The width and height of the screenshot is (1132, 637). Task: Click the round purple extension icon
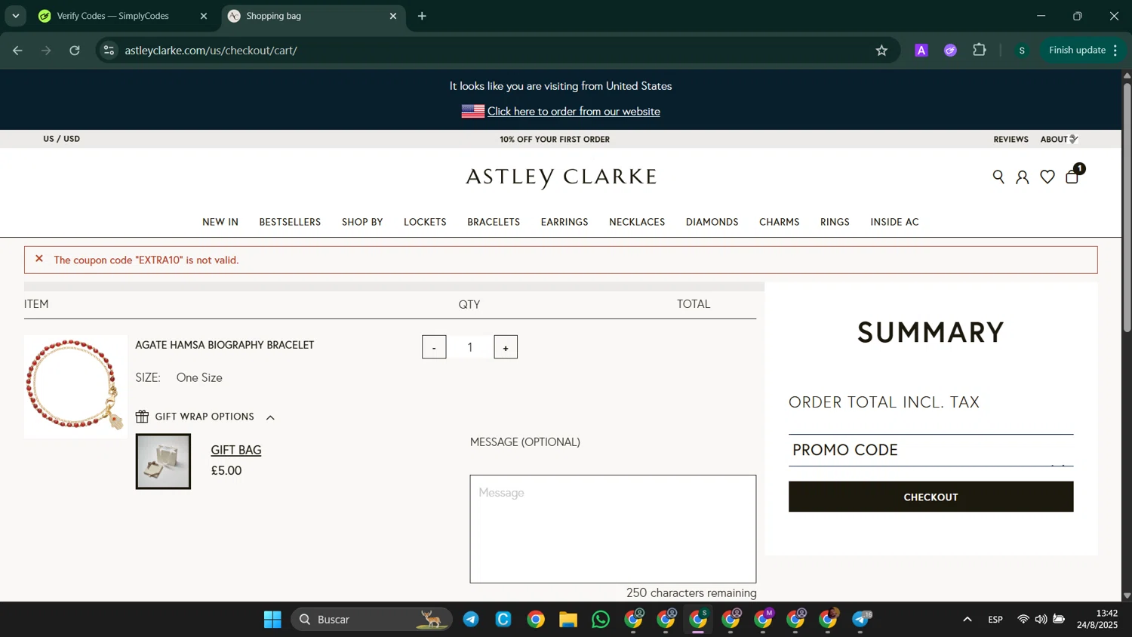point(950,51)
